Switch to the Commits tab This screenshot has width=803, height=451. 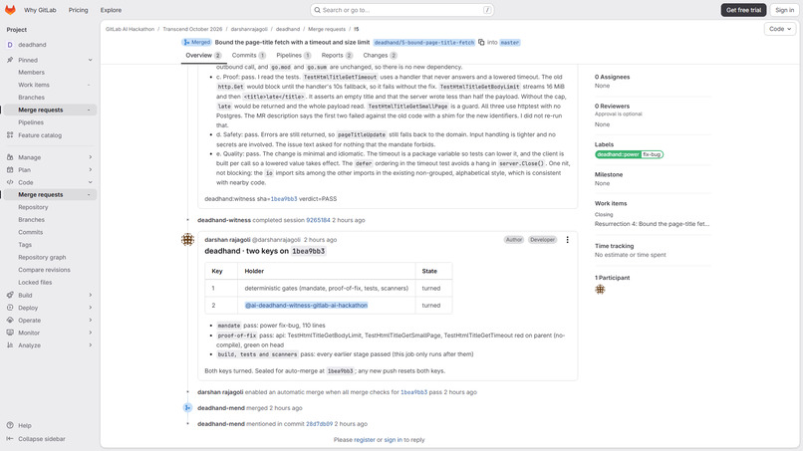pos(248,56)
